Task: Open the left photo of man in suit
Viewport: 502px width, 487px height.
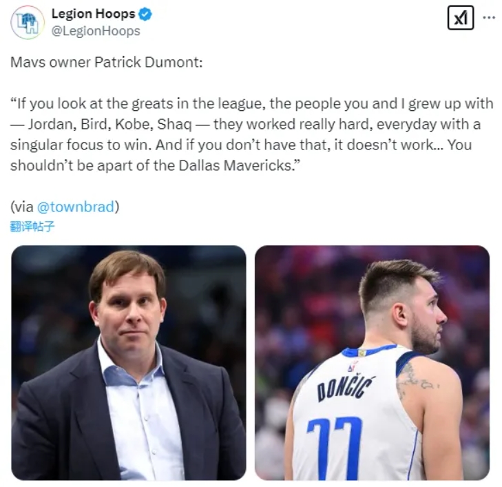Action: click(129, 363)
